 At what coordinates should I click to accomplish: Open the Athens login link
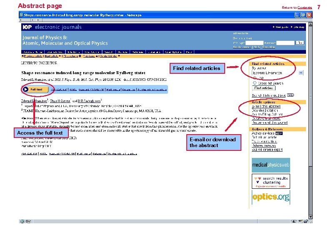click(x=241, y=33)
